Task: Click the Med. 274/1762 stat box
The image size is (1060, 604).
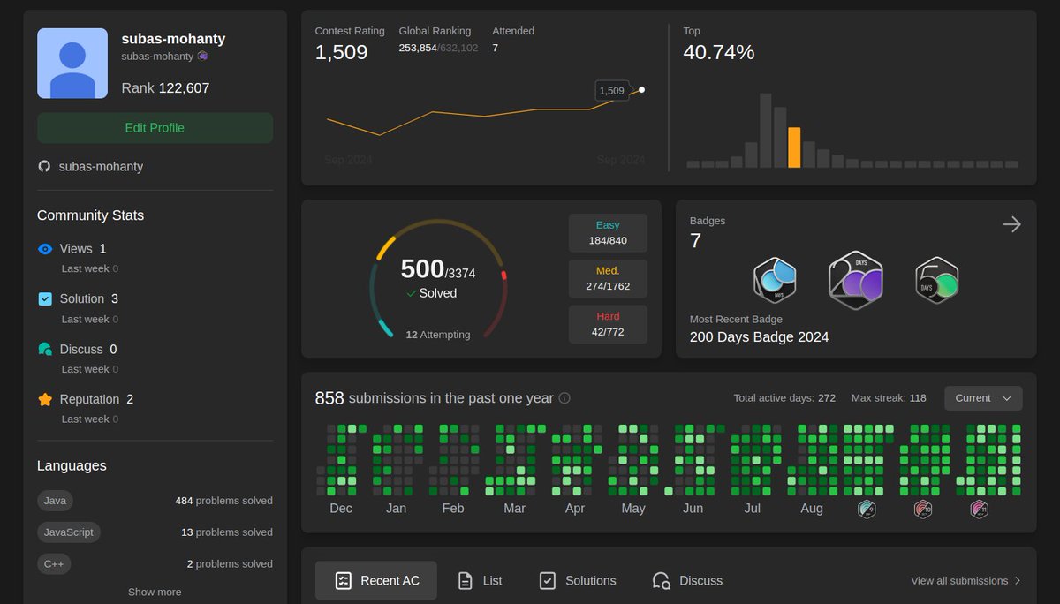Action: (608, 278)
